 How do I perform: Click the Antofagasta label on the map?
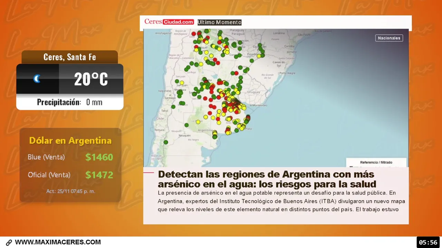(163, 33)
